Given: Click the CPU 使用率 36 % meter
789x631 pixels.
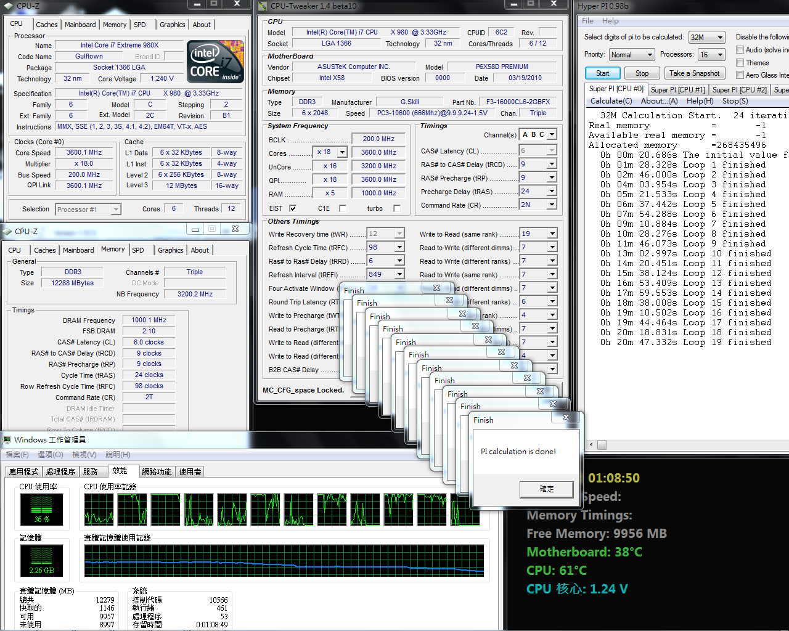Looking at the screenshot, I should [42, 510].
